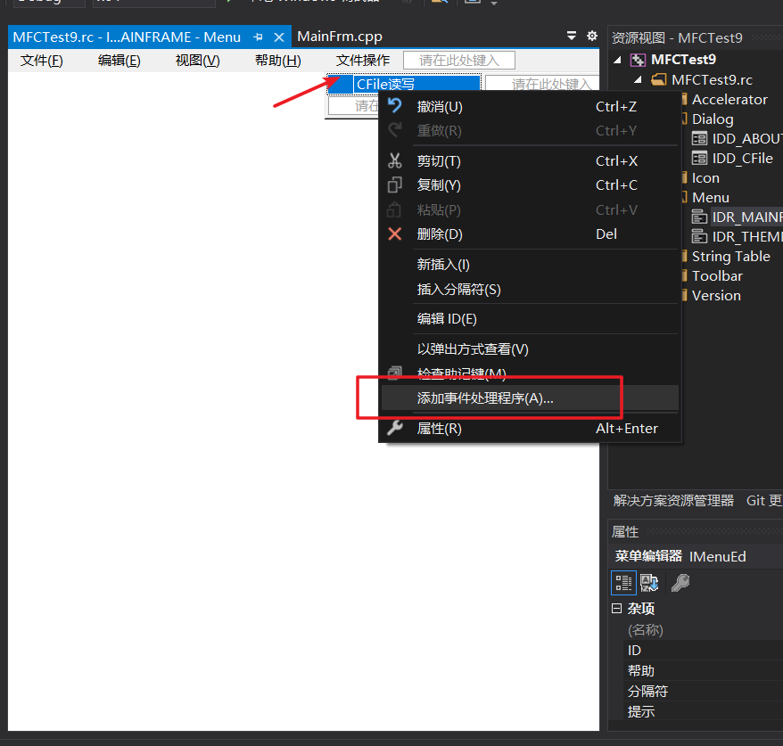Screen dimensions: 783x746
Task: Click the IDD_CFile dialog resource icon
Action: [699, 158]
